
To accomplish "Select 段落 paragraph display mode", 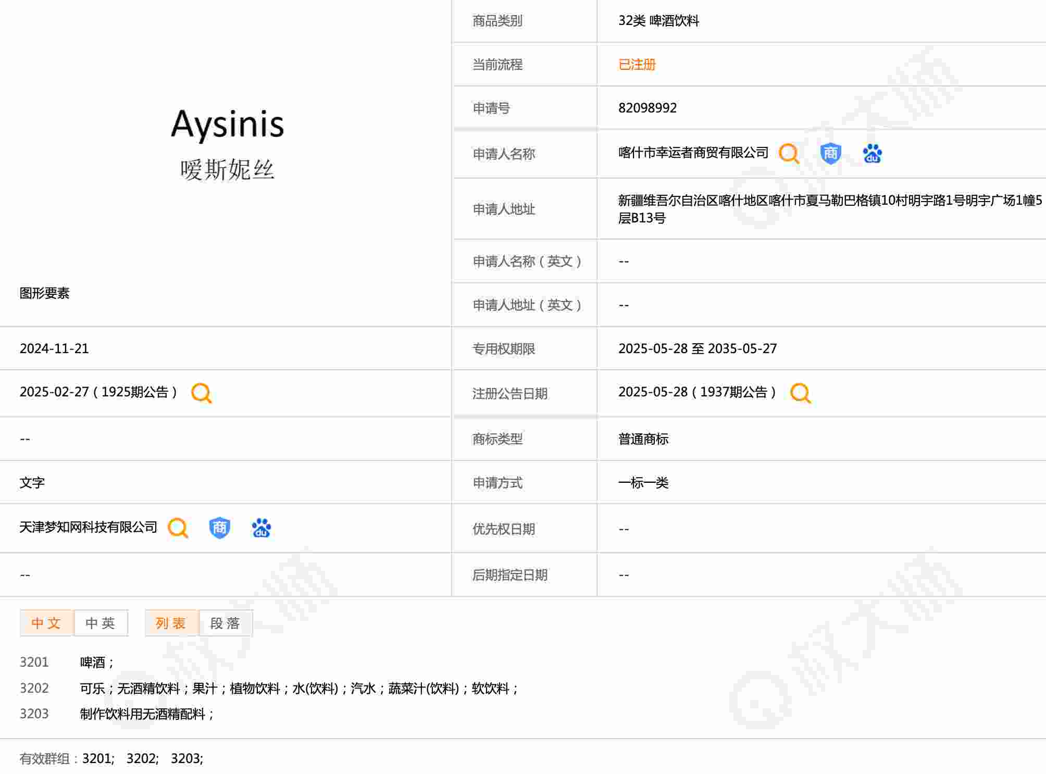I will coord(226,623).
